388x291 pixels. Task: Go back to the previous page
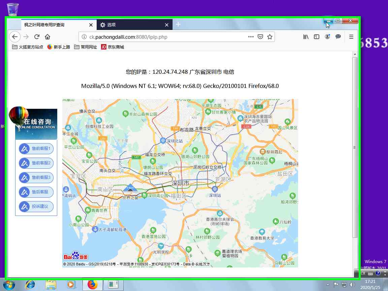(15, 37)
